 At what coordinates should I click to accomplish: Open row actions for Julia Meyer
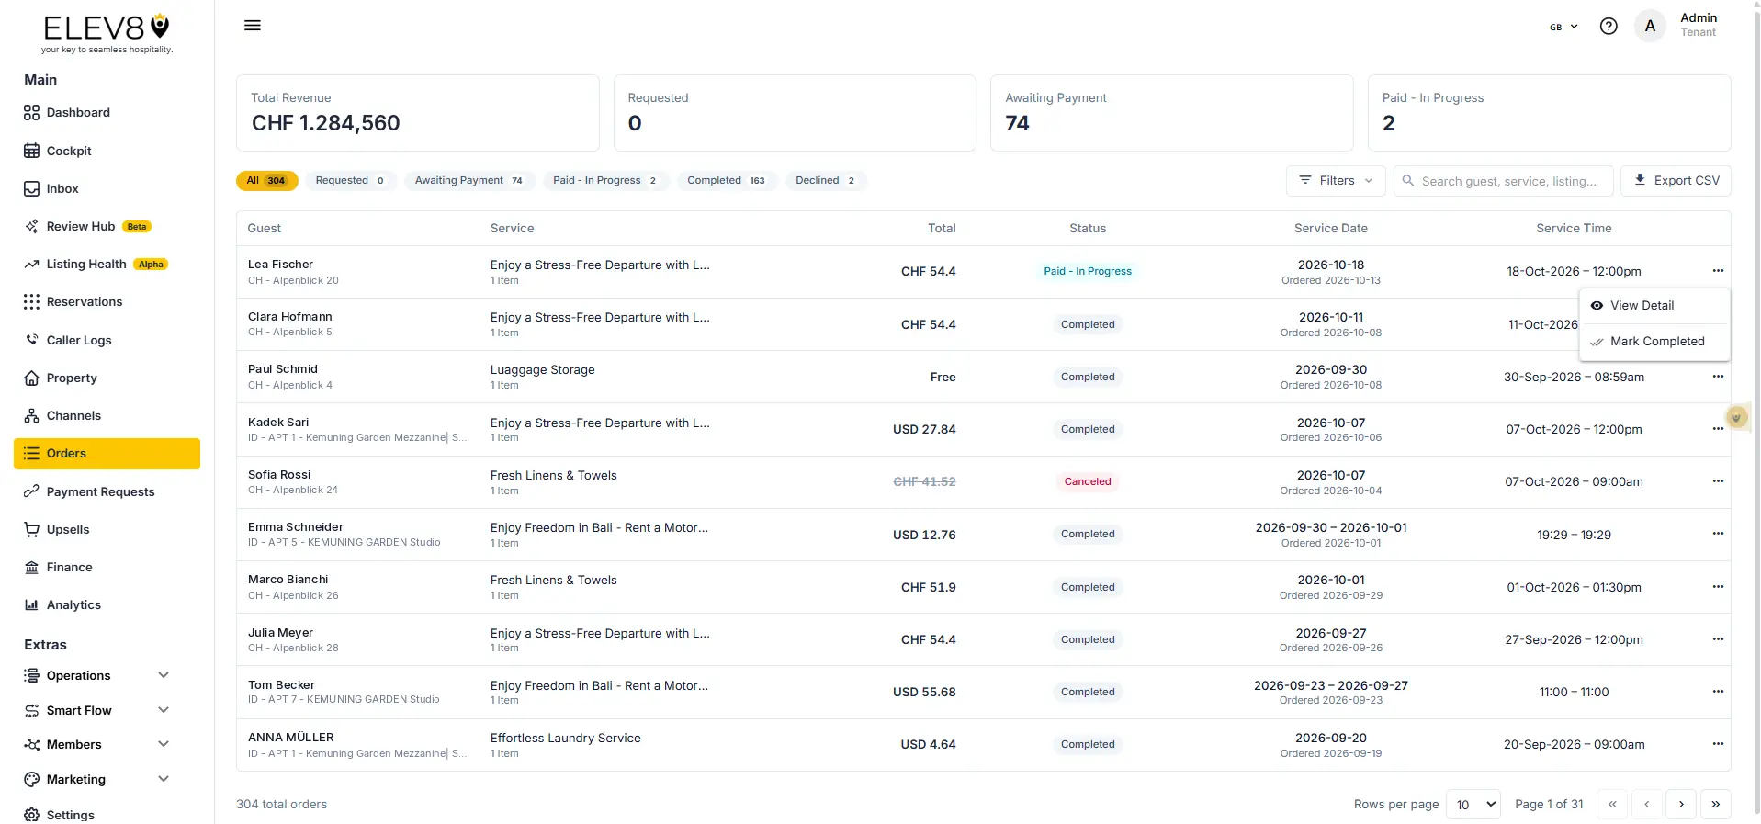[1718, 639]
